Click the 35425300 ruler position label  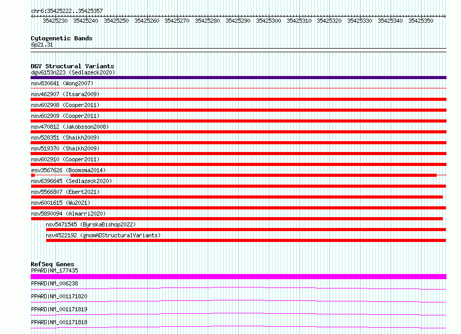pos(268,21)
